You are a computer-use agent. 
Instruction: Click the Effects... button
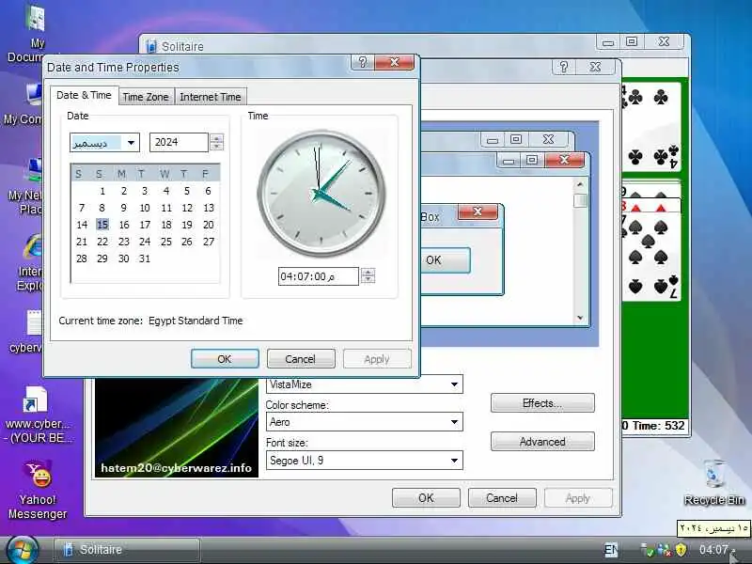542,403
